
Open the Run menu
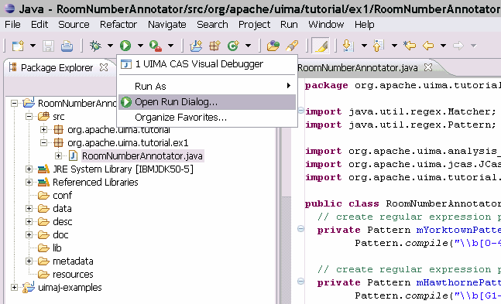[289, 25]
